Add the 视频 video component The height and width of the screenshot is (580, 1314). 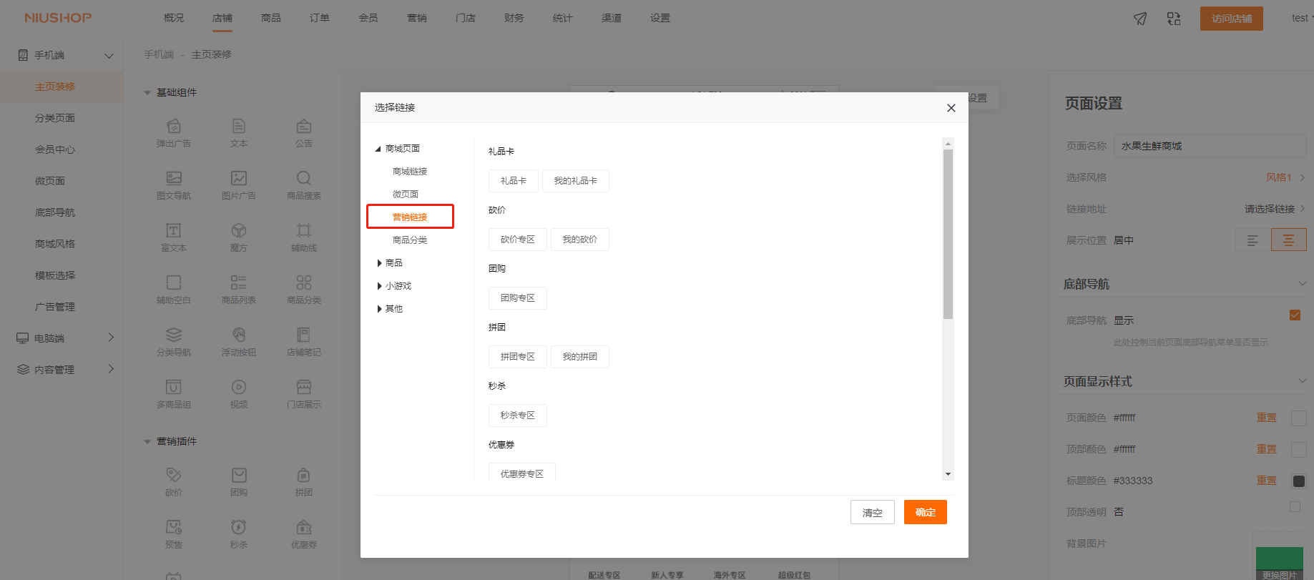[239, 394]
